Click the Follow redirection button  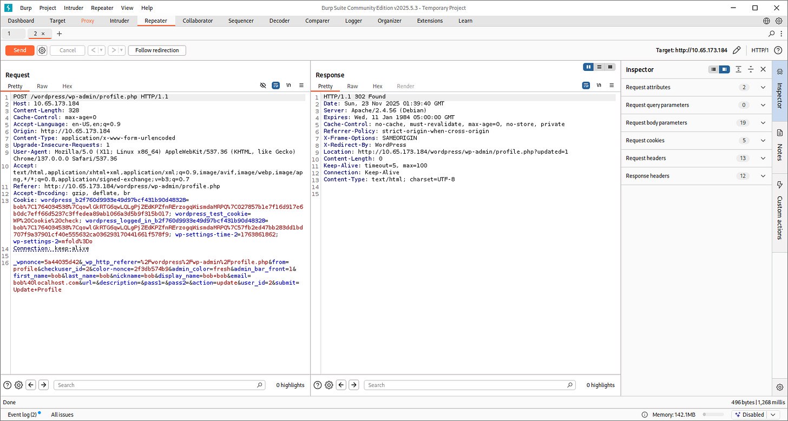point(157,50)
